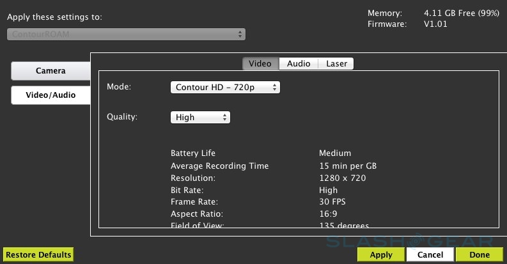The image size is (507, 264).
Task: Switch to the Video tab
Action: [260, 63]
